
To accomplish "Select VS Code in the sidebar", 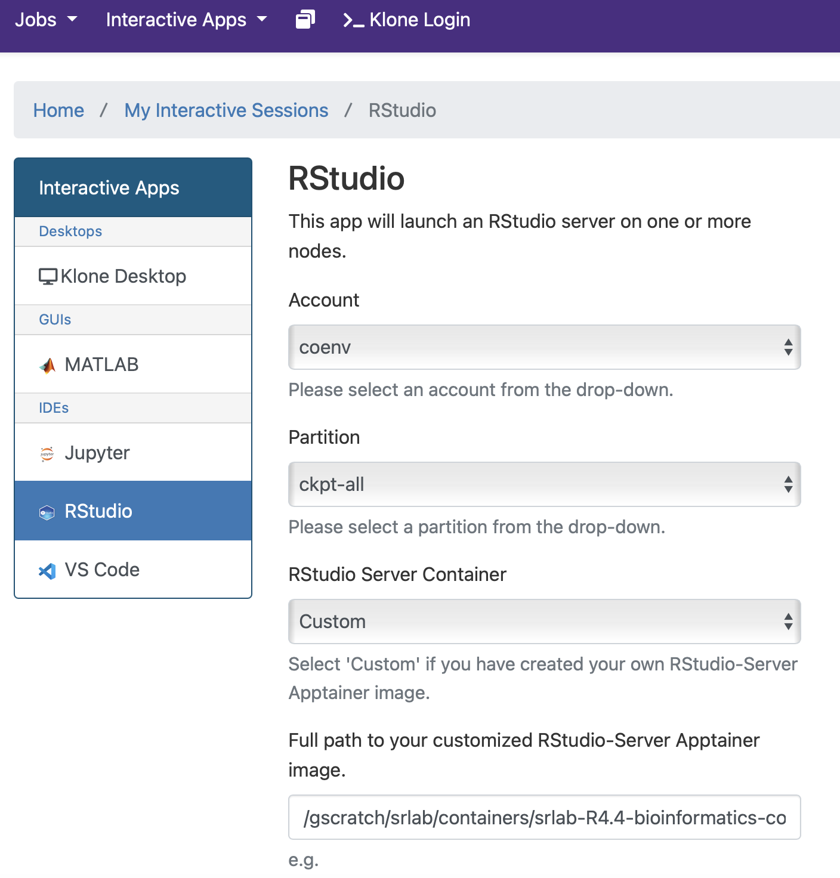I will pyautogui.click(x=133, y=570).
